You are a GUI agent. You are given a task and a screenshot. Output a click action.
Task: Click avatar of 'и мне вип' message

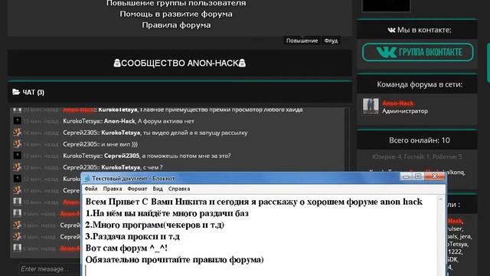pos(17,144)
